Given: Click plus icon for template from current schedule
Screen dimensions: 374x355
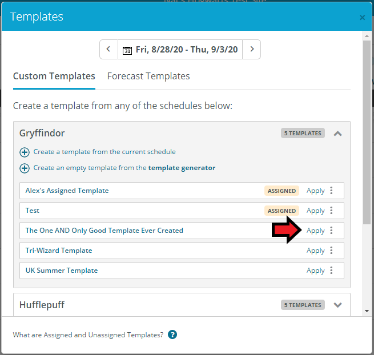Looking at the screenshot, I should pyautogui.click(x=25, y=152).
